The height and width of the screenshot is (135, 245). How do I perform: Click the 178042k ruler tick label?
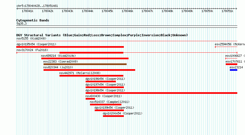pos(48,11)
